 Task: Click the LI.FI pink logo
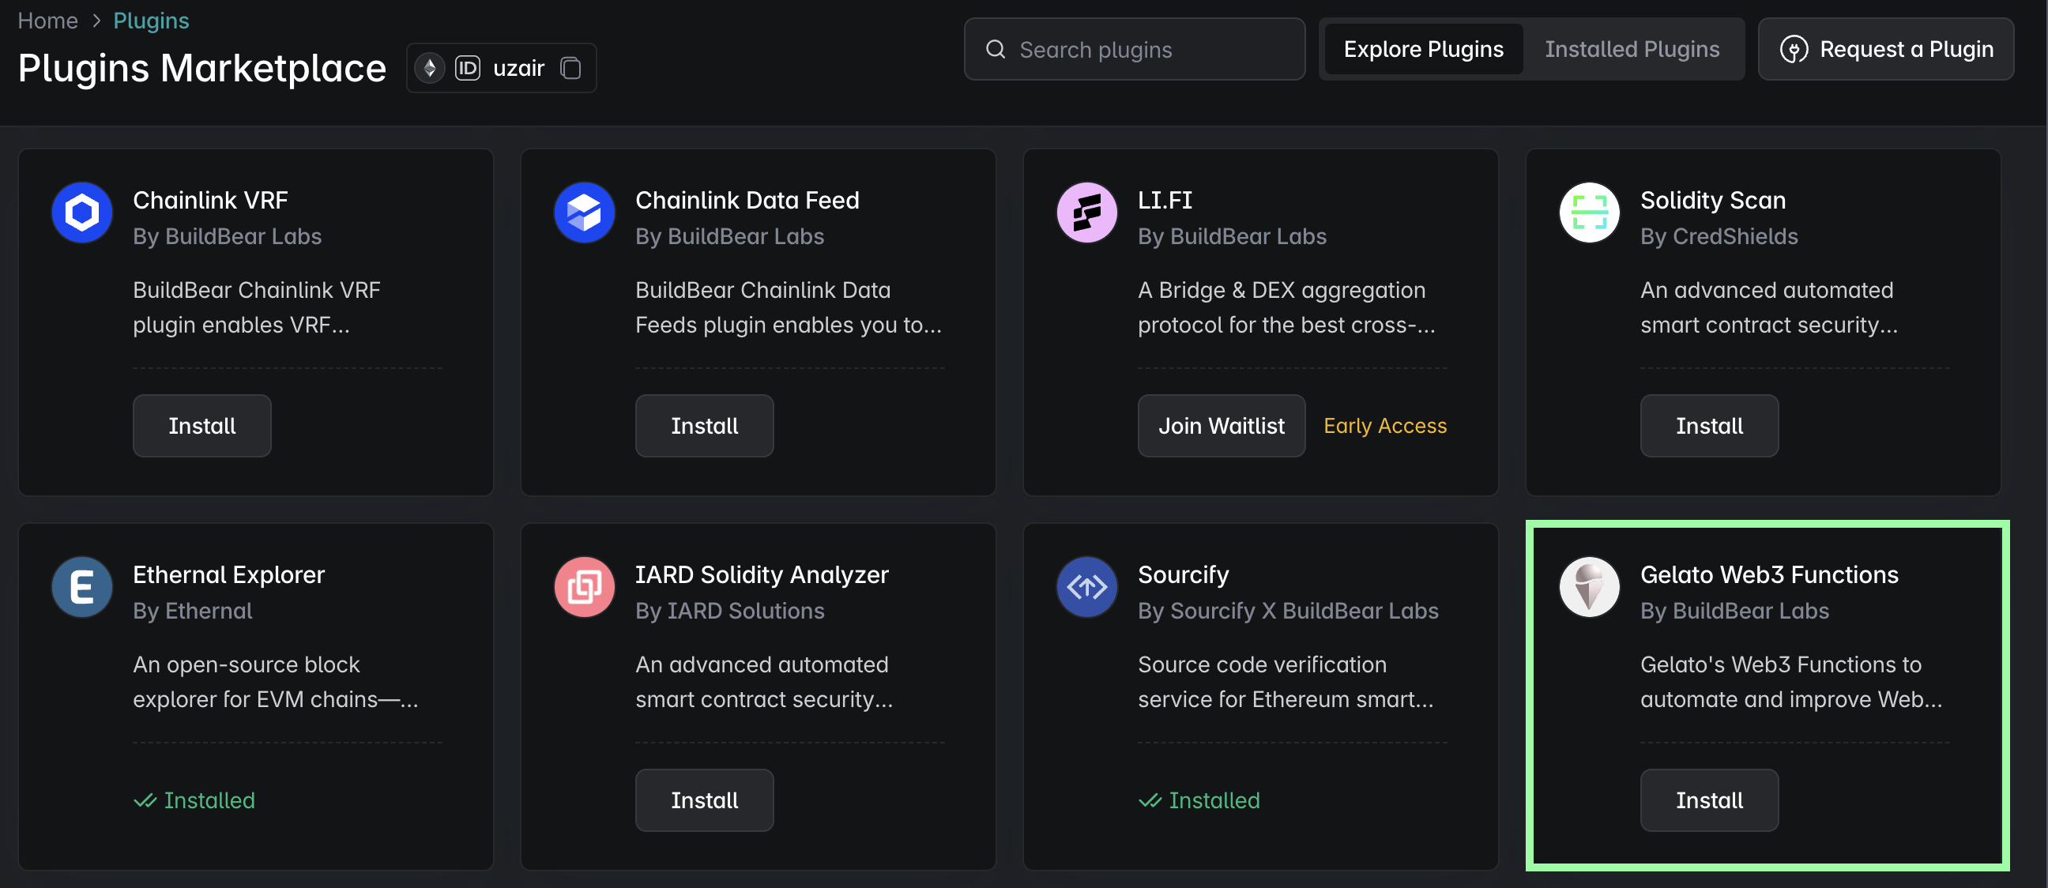pyautogui.click(x=1086, y=213)
